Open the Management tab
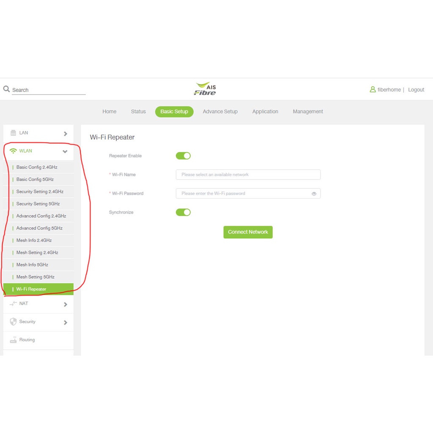The height and width of the screenshot is (433, 433). coord(307,112)
